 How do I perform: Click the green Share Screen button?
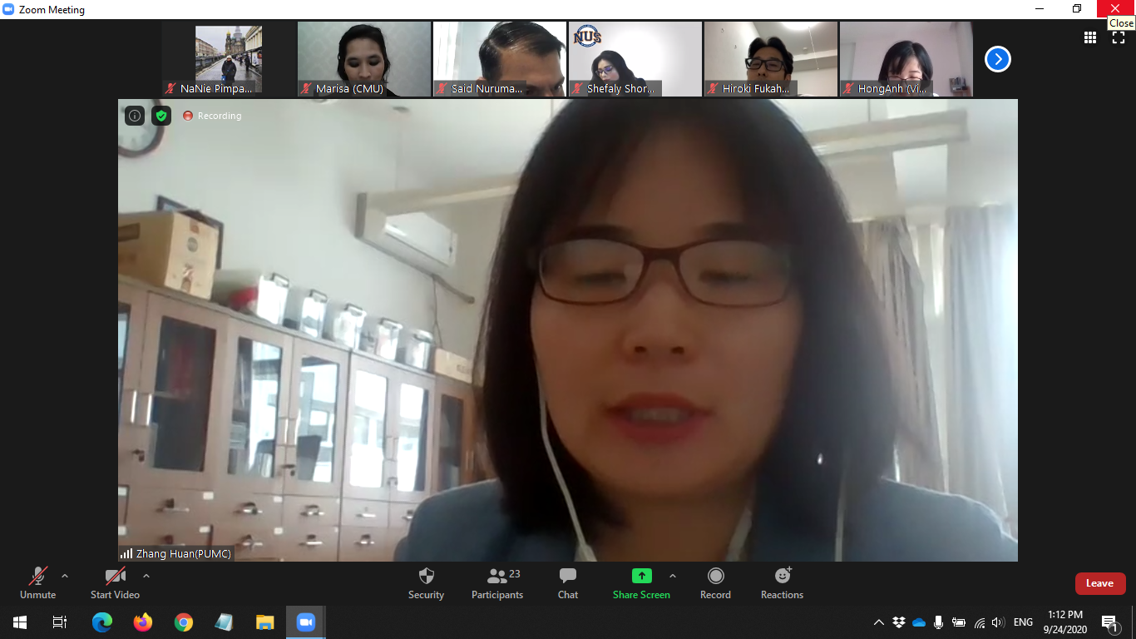click(641, 582)
